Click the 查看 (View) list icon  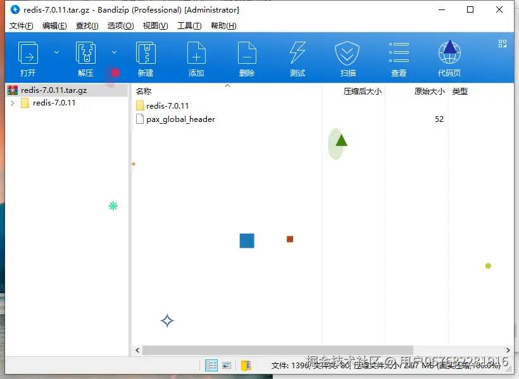pos(399,52)
